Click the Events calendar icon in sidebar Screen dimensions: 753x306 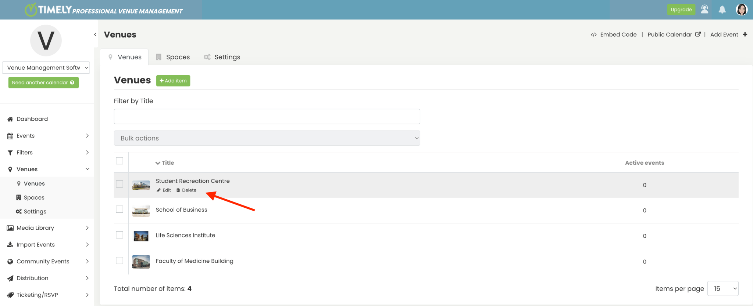click(10, 136)
